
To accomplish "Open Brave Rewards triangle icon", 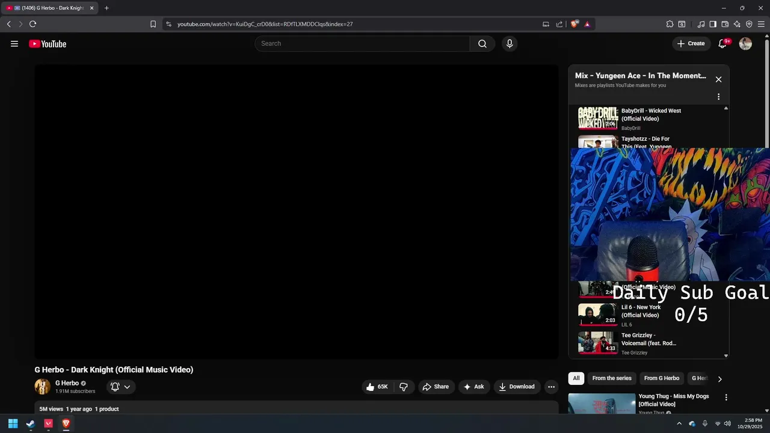I will (587, 24).
